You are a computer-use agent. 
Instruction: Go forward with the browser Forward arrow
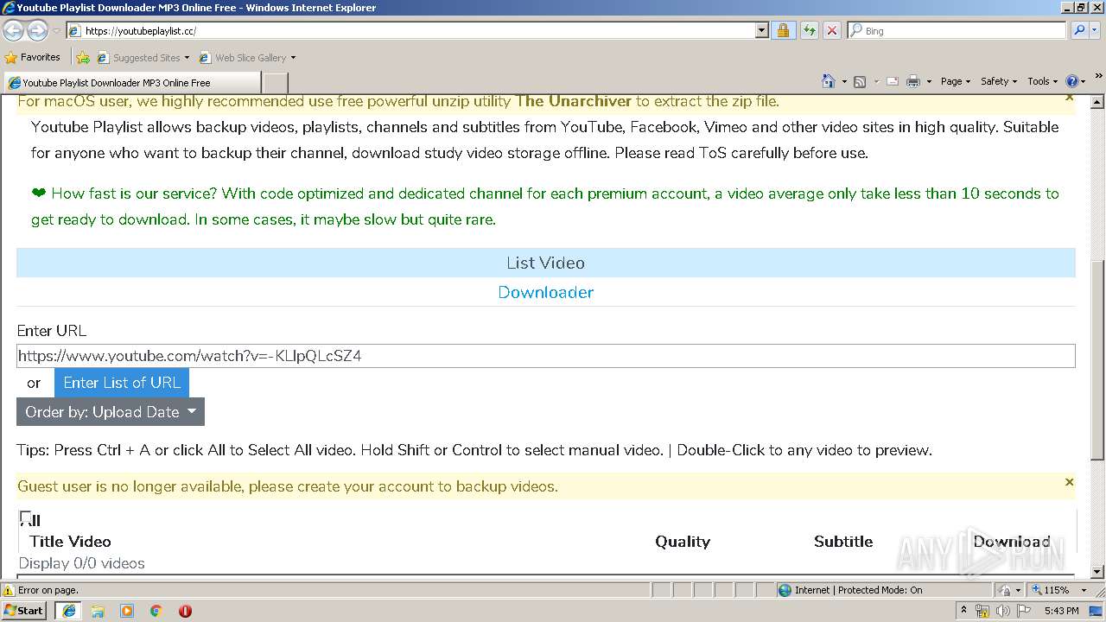tap(37, 30)
